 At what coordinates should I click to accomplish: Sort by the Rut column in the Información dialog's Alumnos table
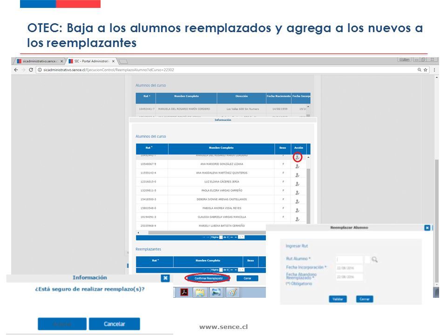point(152,149)
